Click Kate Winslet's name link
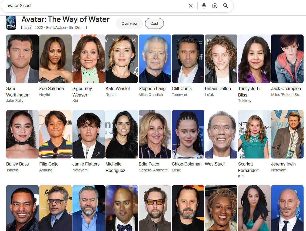The width and height of the screenshot is (306, 231). [x=118, y=89]
